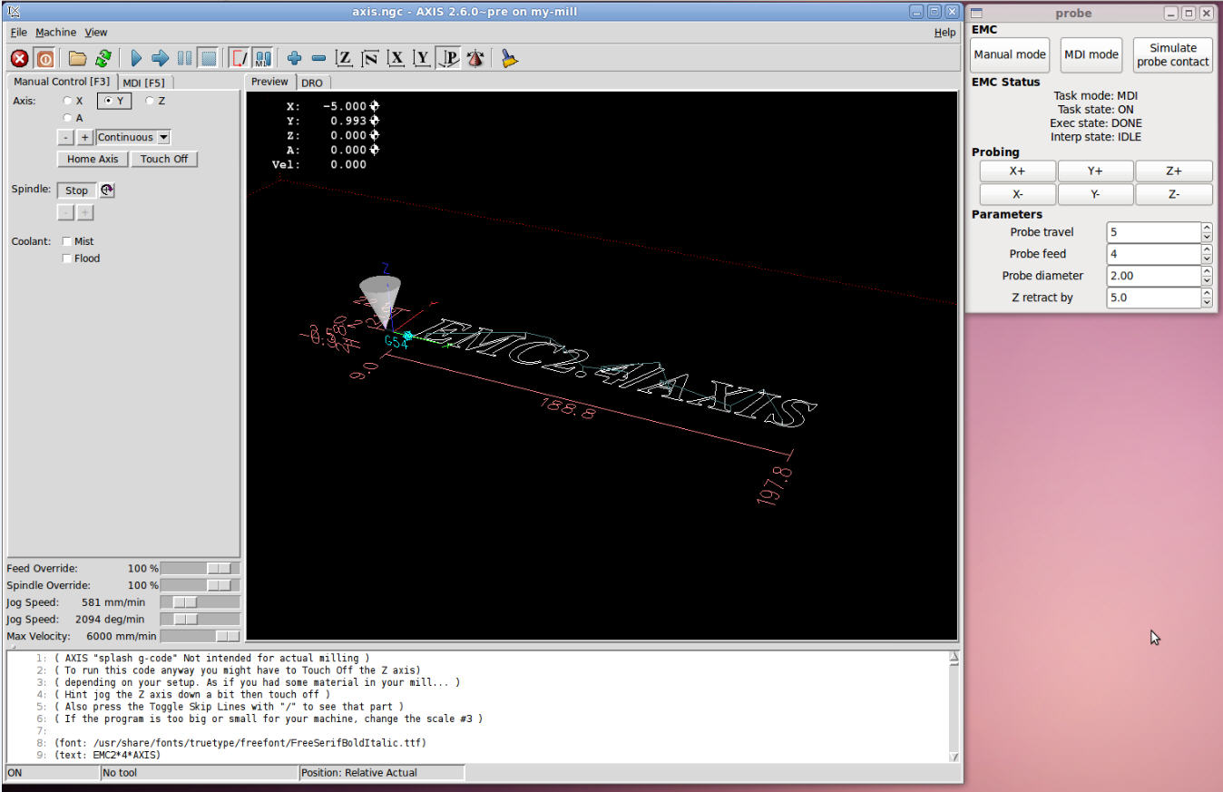Toggle the Emergency Stop red X icon

pos(20,59)
